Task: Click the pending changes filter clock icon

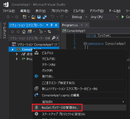Action: point(41,31)
